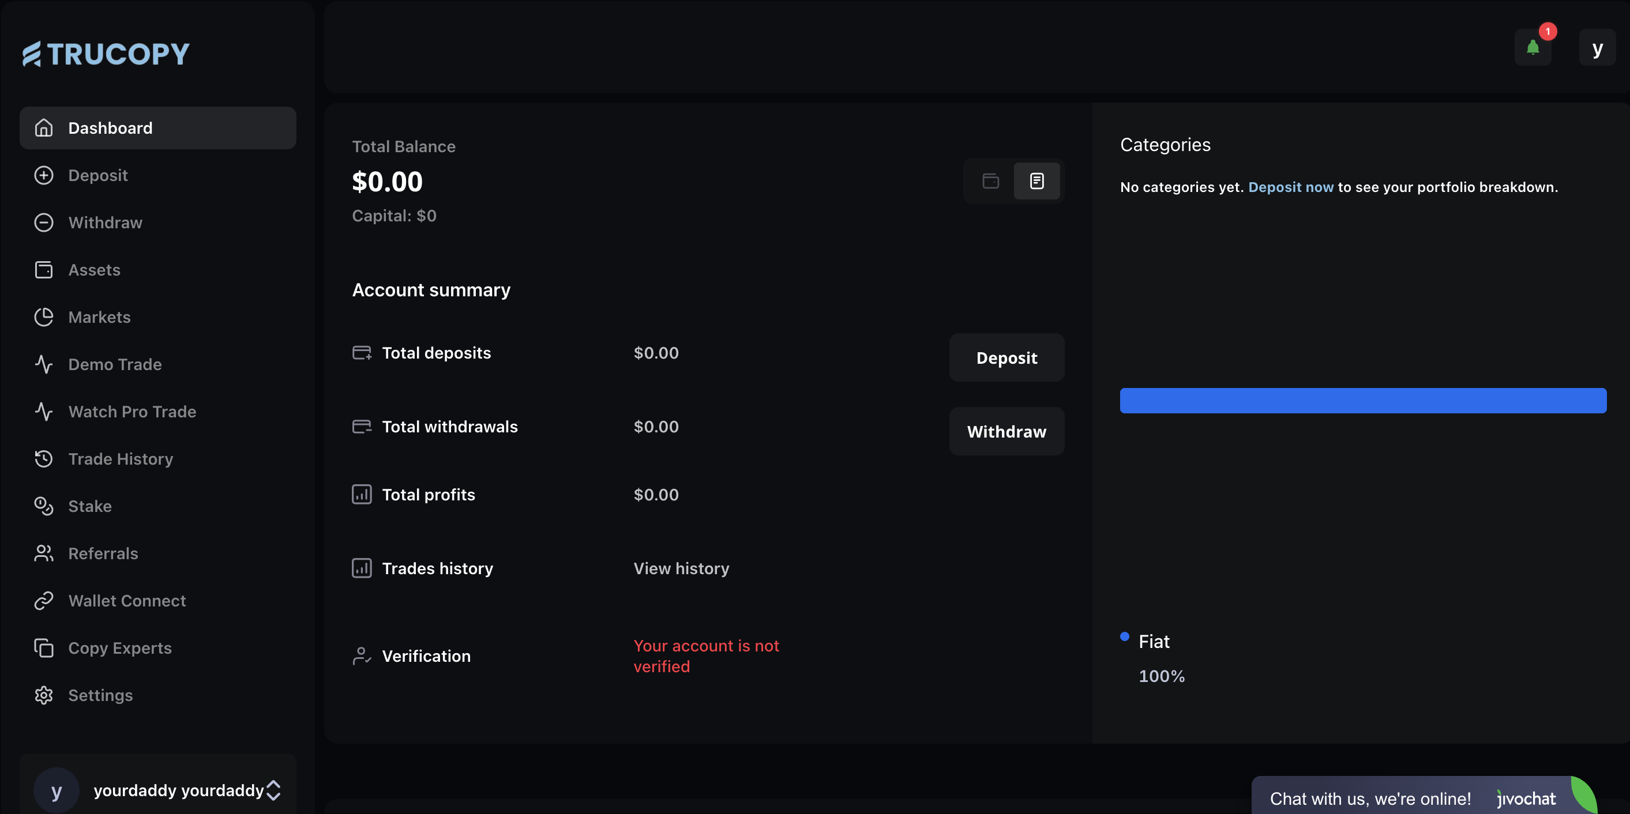
Task: Open Settings with the gear icon
Action: click(x=43, y=695)
